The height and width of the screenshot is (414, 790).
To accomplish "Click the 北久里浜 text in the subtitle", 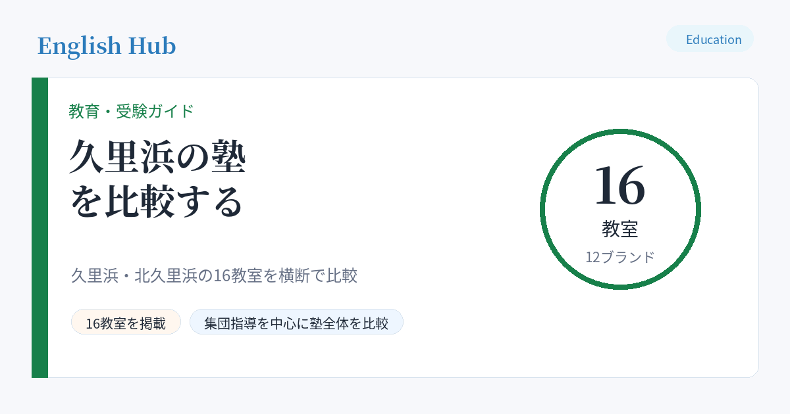I will [x=165, y=275].
